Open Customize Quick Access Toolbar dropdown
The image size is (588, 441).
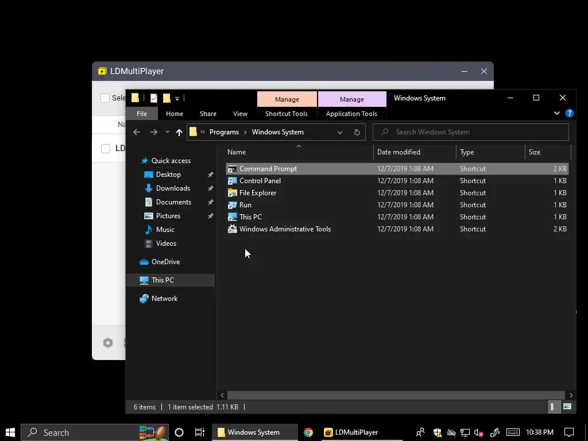pyautogui.click(x=177, y=99)
